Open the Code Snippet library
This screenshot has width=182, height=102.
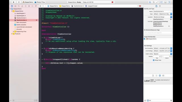pos(156,76)
